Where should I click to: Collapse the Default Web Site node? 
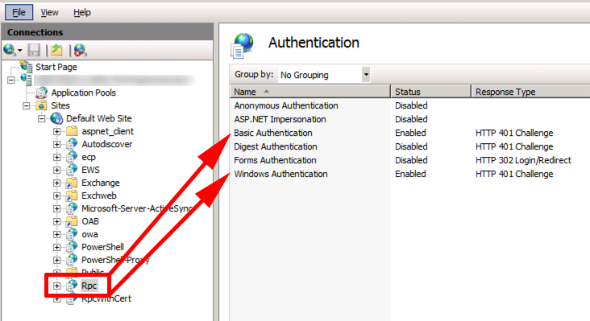pyautogui.click(x=41, y=118)
